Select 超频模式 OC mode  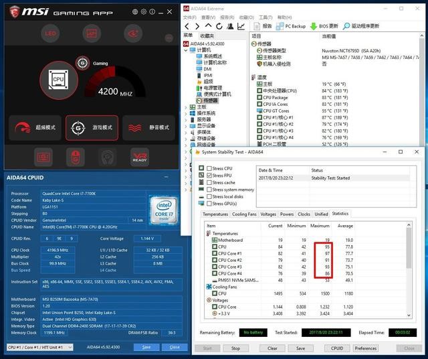tap(35, 128)
